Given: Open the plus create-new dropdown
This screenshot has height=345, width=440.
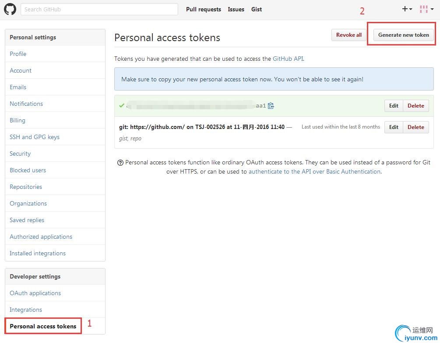Looking at the screenshot, I should (407, 9).
